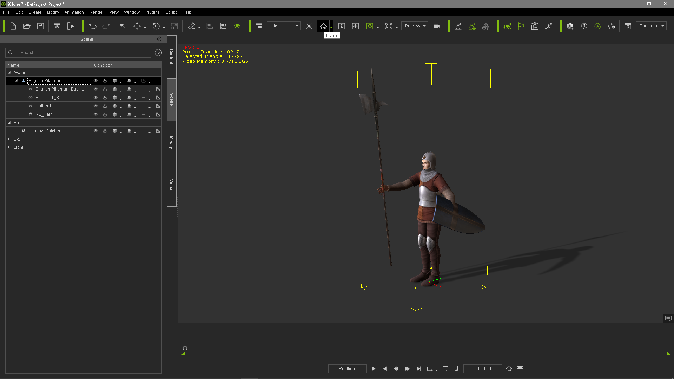Viewport: 674px width, 379px height.
Task: Lock the Shadow Catcher item
Action: coord(105,131)
